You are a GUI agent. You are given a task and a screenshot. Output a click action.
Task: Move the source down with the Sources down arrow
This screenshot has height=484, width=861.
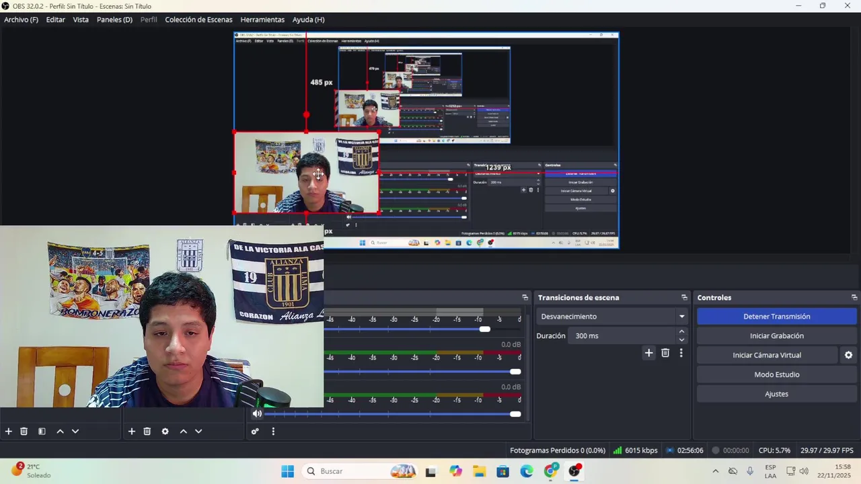tap(198, 432)
